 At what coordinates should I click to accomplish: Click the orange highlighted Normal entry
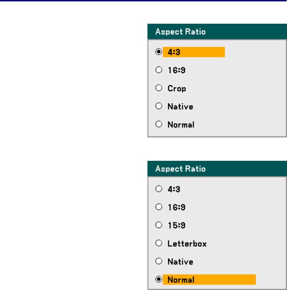point(209,280)
